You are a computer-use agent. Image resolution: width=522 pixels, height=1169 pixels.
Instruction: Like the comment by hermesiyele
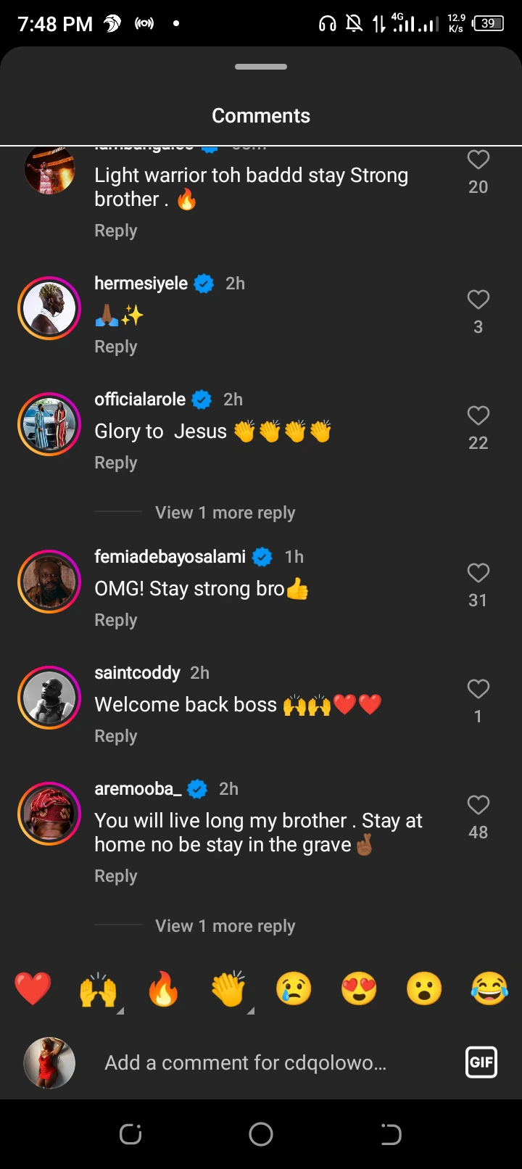coord(478,300)
